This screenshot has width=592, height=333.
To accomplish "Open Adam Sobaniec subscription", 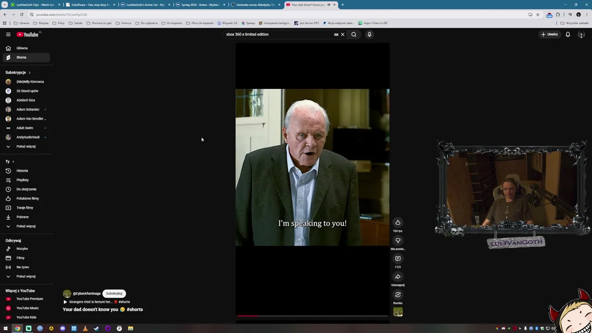I will [x=26, y=109].
